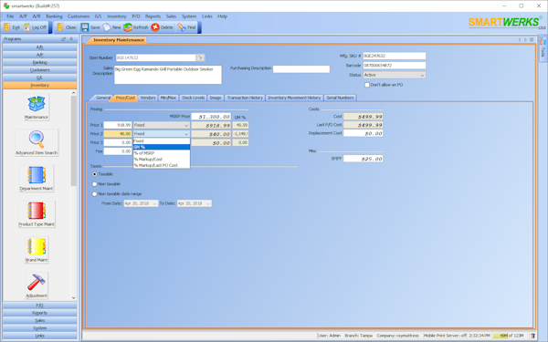This screenshot has width=548, height=342.
Task: Open the Status Active dropdown
Action: coord(395,75)
